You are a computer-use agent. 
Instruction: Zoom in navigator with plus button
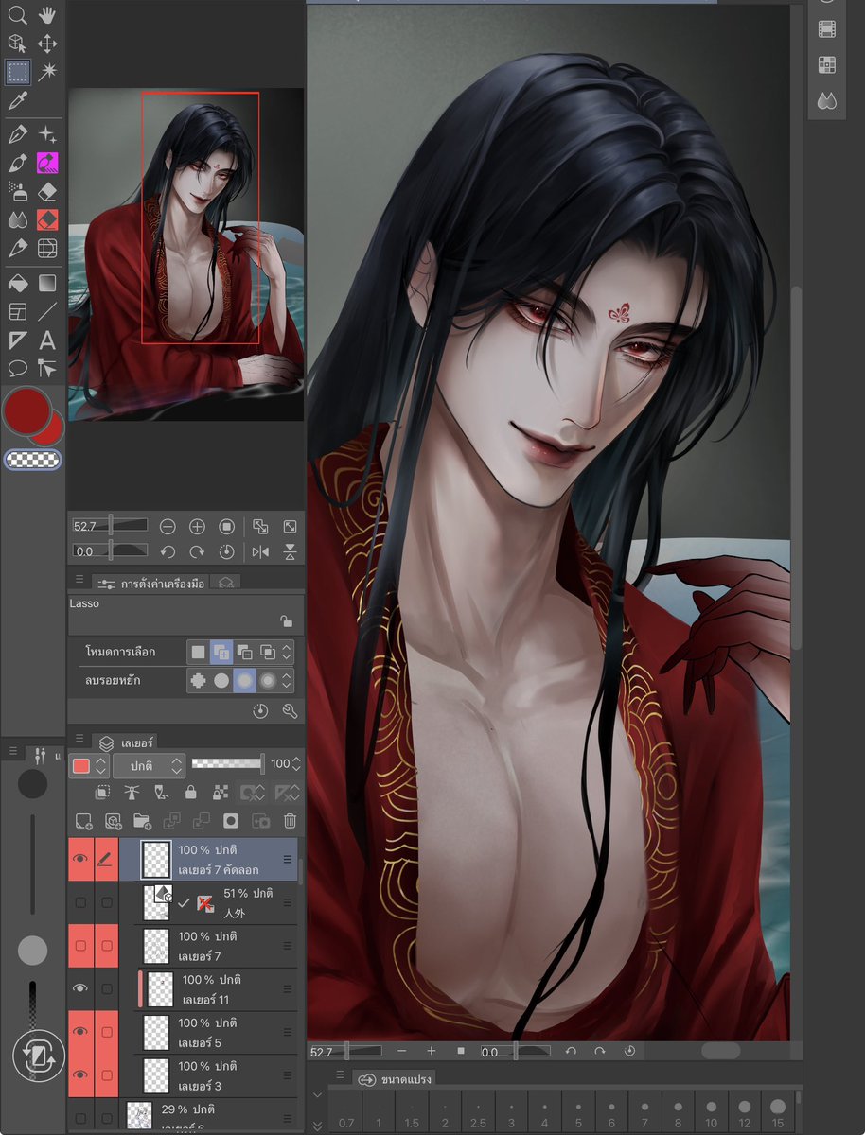[x=197, y=526]
